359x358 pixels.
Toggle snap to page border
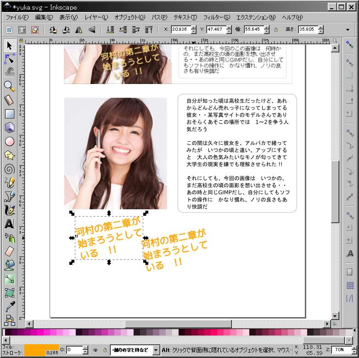[350, 272]
